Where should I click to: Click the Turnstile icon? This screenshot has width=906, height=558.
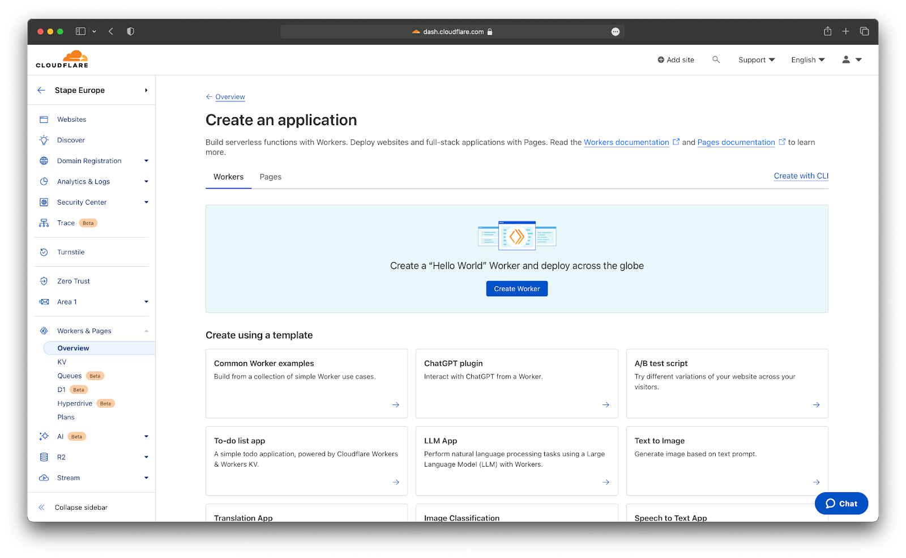44,252
